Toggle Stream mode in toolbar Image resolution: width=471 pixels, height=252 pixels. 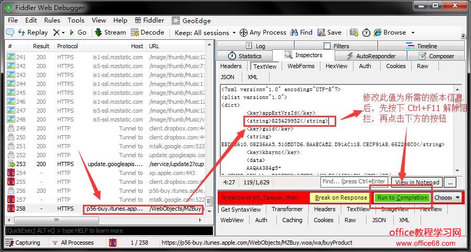pyautogui.click(x=110, y=32)
